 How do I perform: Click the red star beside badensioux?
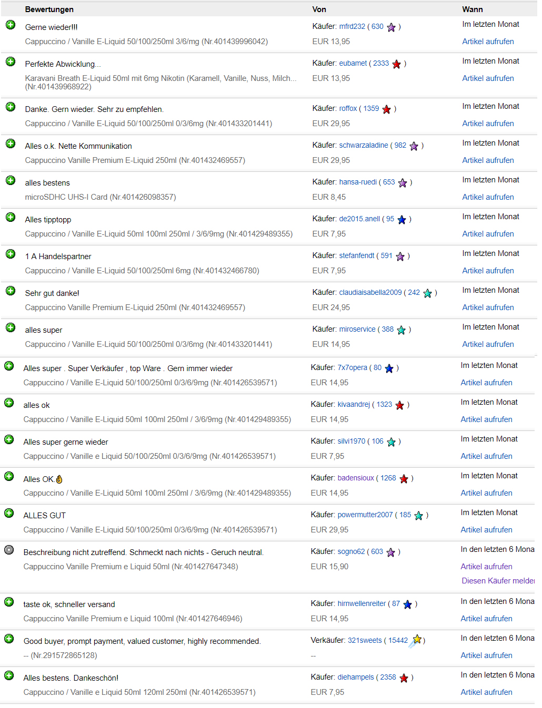(x=404, y=479)
